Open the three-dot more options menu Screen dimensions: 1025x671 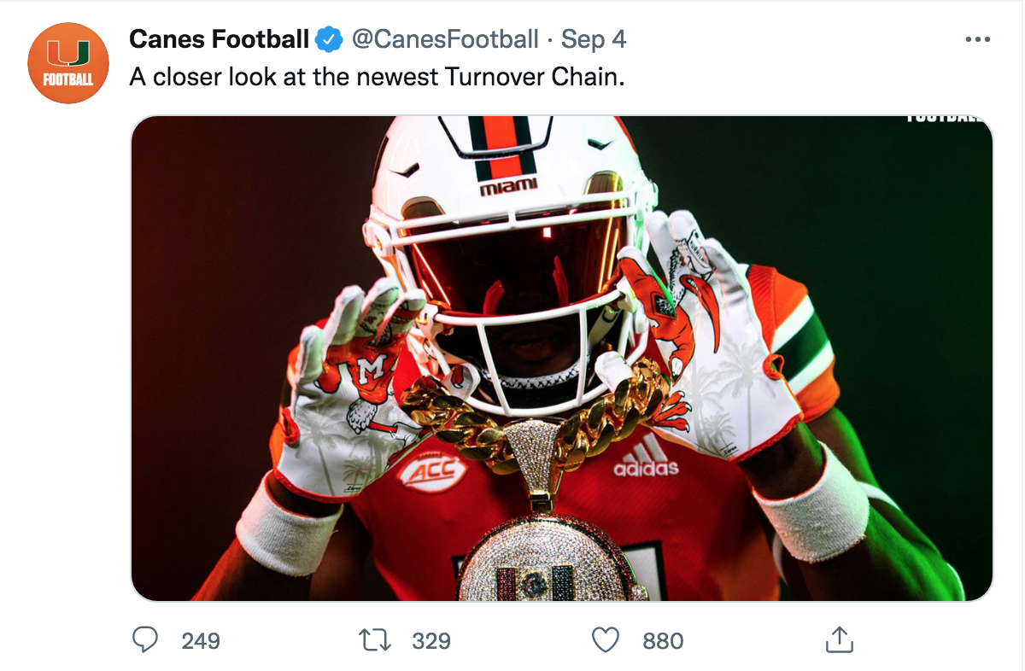pos(979,38)
